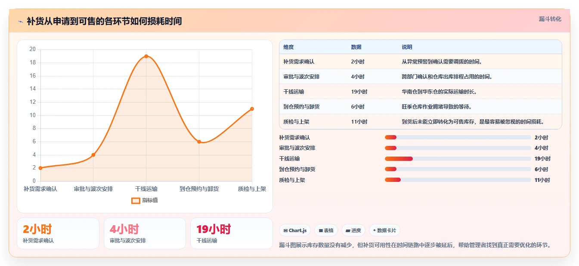Select the 质检与上架 chart data point
This screenshot has height=266, width=579.
point(252,109)
